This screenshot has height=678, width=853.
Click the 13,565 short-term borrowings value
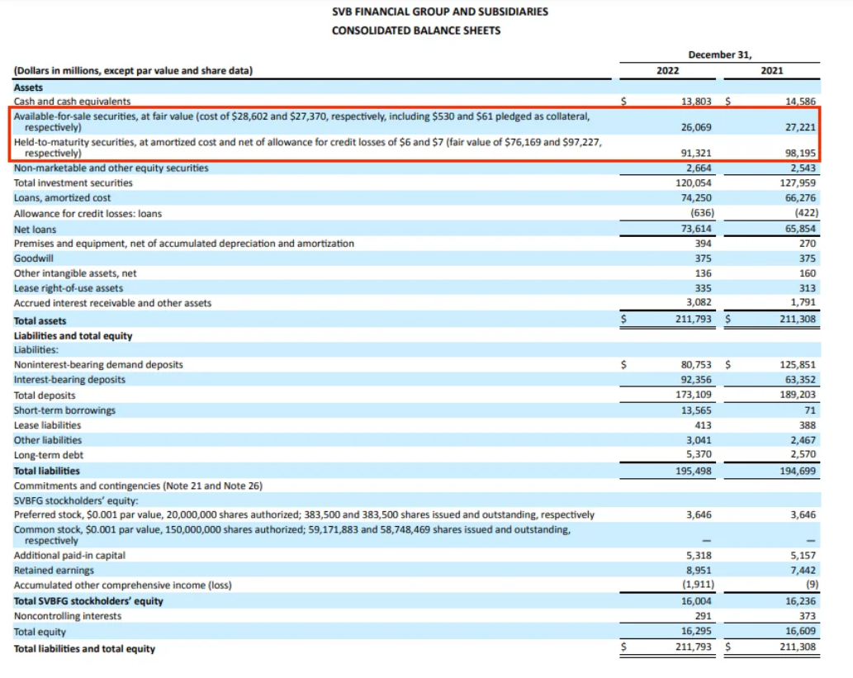point(696,410)
